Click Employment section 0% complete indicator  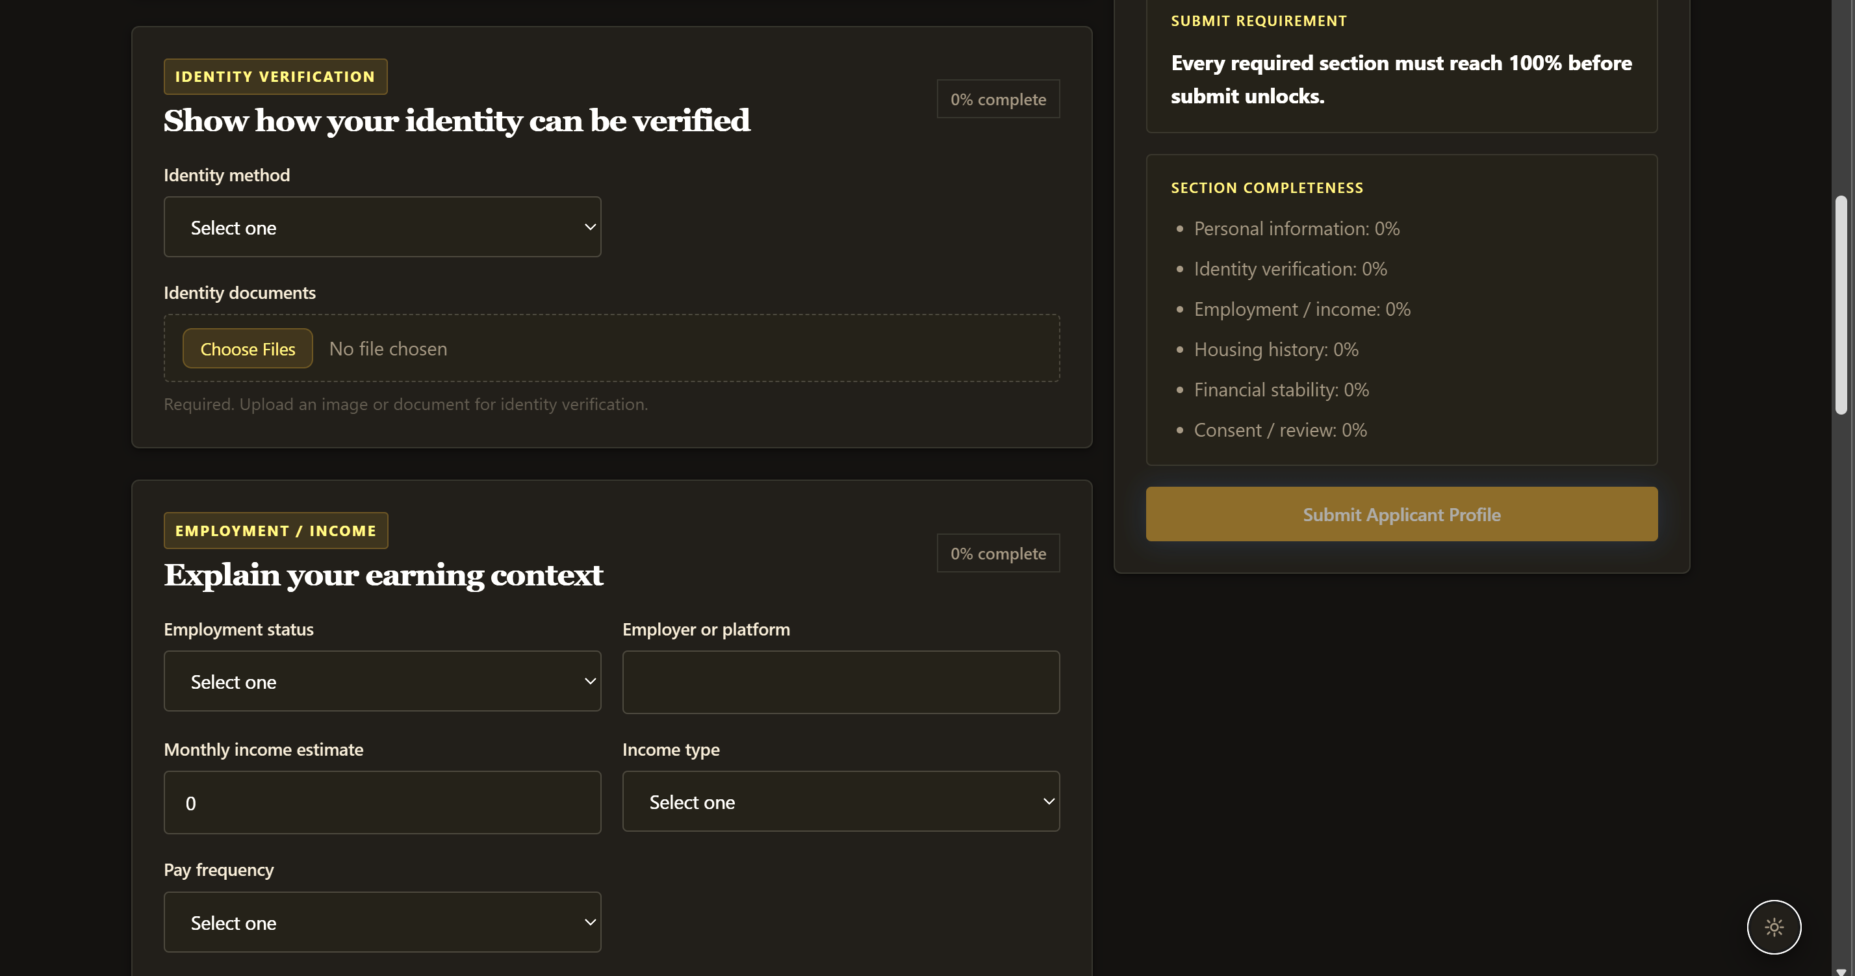coord(997,553)
